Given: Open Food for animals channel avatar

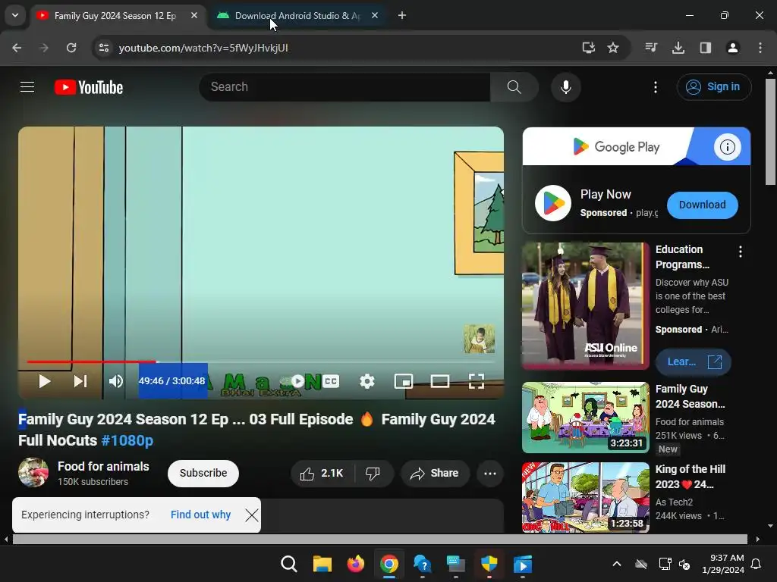Looking at the screenshot, I should (x=33, y=473).
